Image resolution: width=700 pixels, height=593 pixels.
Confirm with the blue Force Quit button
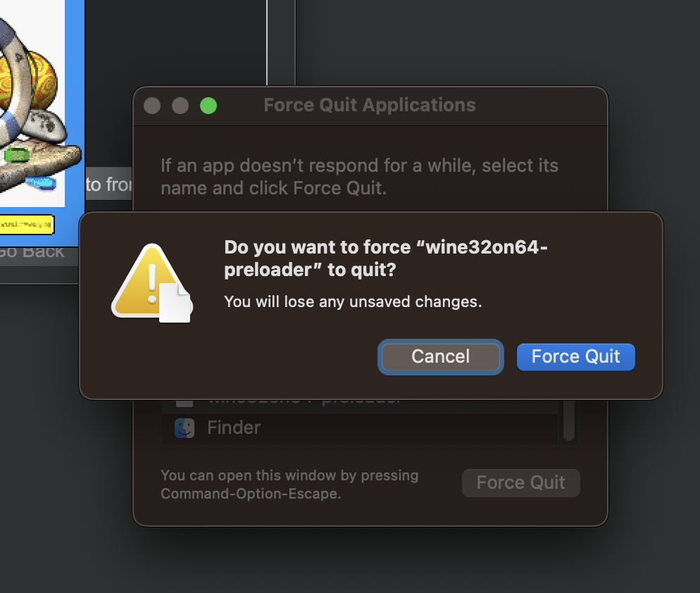coord(575,356)
